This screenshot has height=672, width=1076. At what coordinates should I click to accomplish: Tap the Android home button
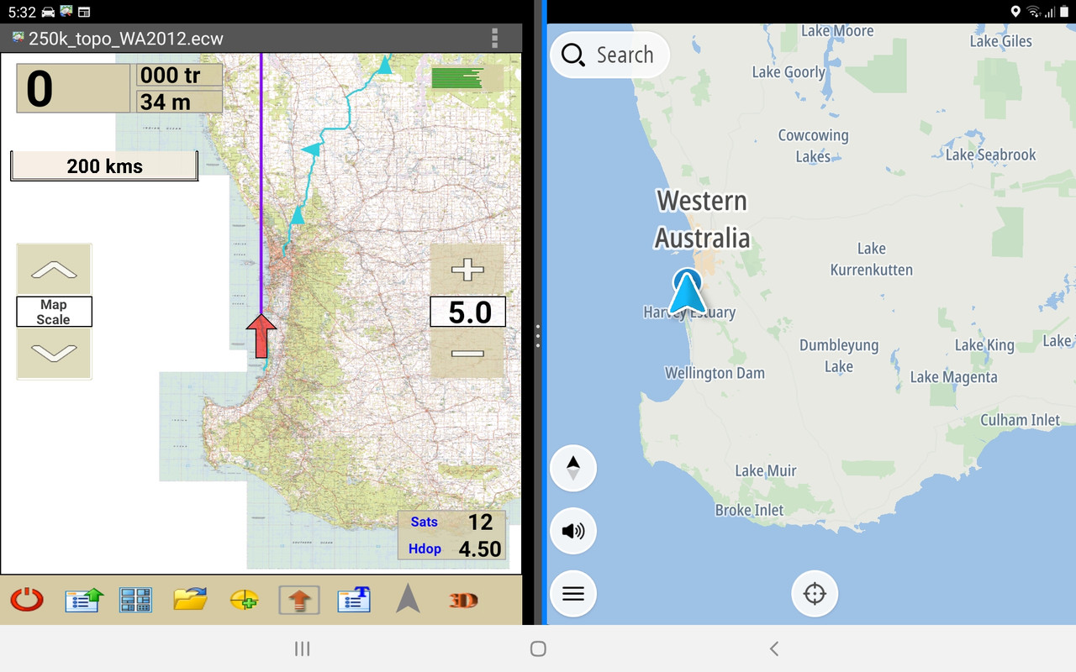point(539,648)
